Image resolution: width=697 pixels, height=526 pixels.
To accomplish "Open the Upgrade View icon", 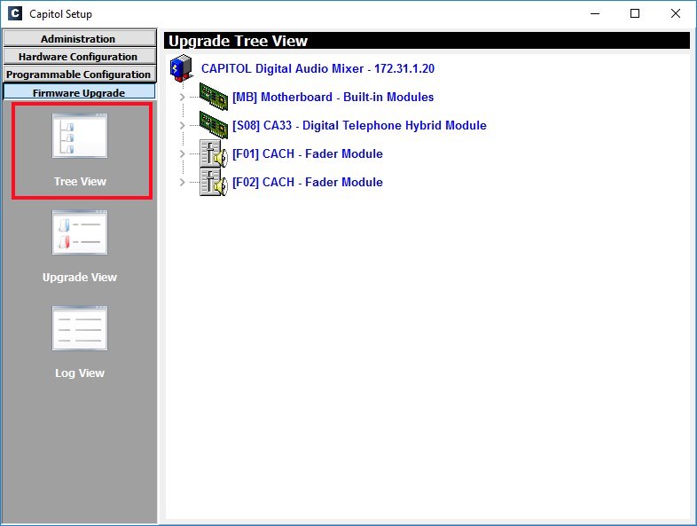I will tap(80, 232).
